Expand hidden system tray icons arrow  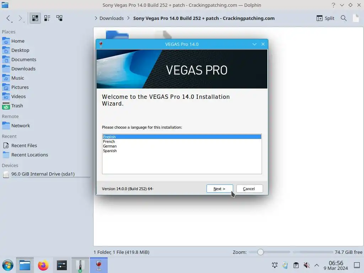pos(317,265)
